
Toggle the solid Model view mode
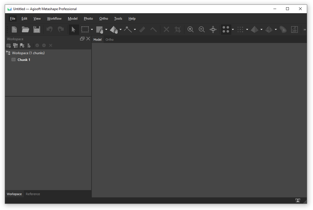click(255, 29)
